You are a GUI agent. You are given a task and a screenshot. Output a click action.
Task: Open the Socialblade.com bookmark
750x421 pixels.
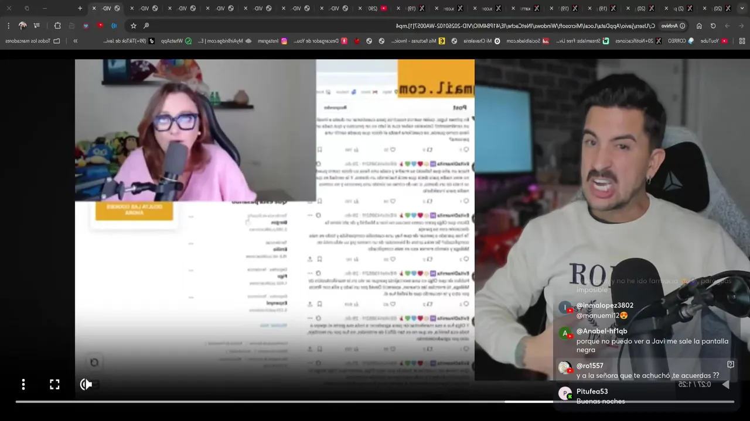point(527,41)
